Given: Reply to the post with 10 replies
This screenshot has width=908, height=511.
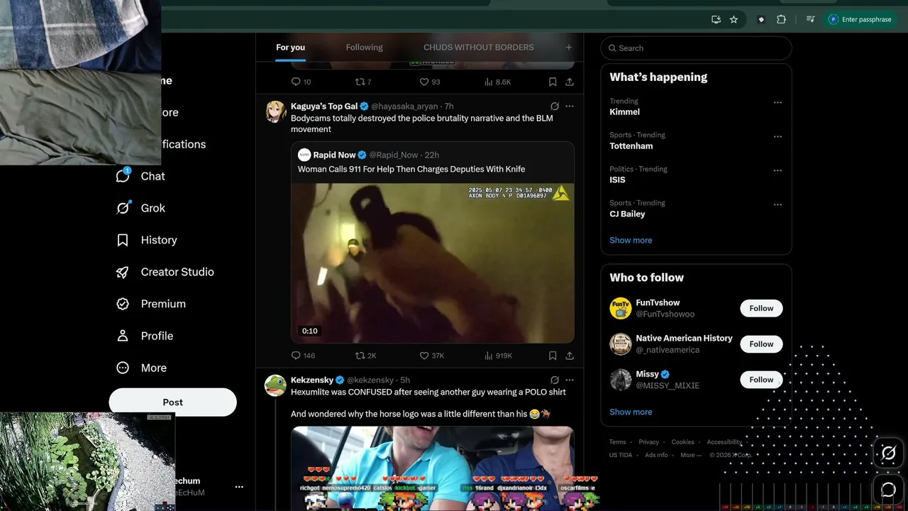Looking at the screenshot, I should click(301, 82).
